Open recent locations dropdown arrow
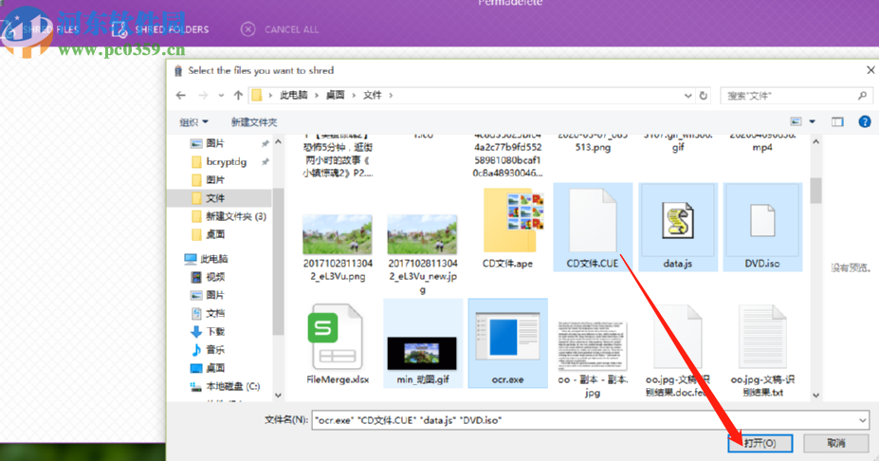Screen dimensions: 879x461 click(x=221, y=96)
